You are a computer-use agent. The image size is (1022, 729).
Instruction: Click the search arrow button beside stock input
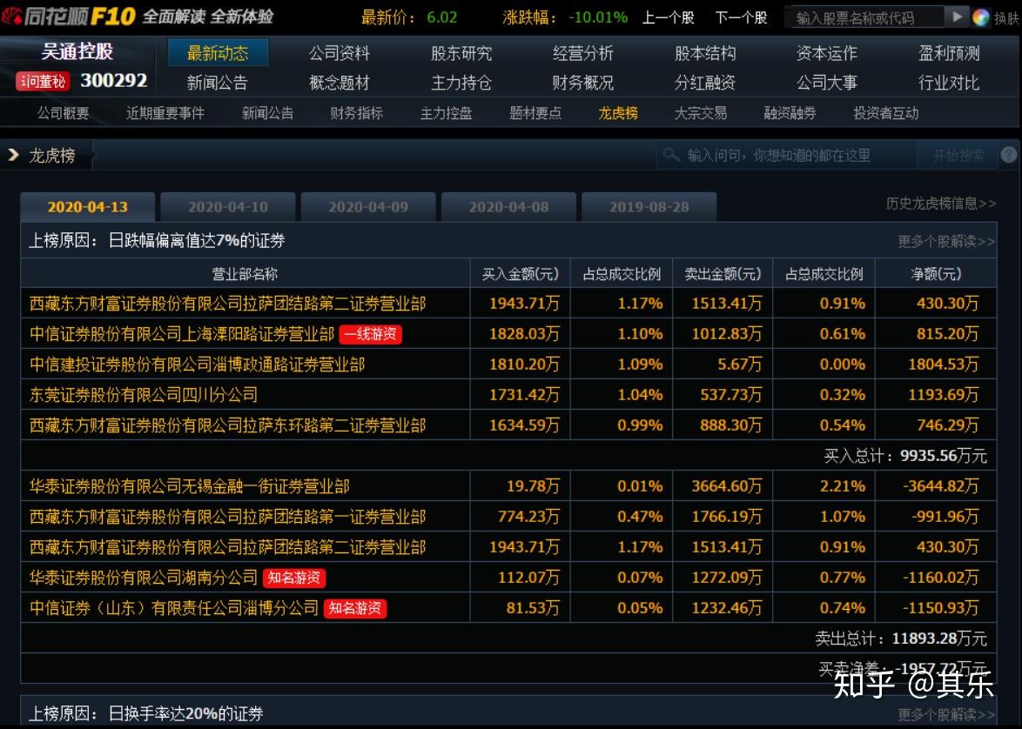pyautogui.click(x=956, y=17)
